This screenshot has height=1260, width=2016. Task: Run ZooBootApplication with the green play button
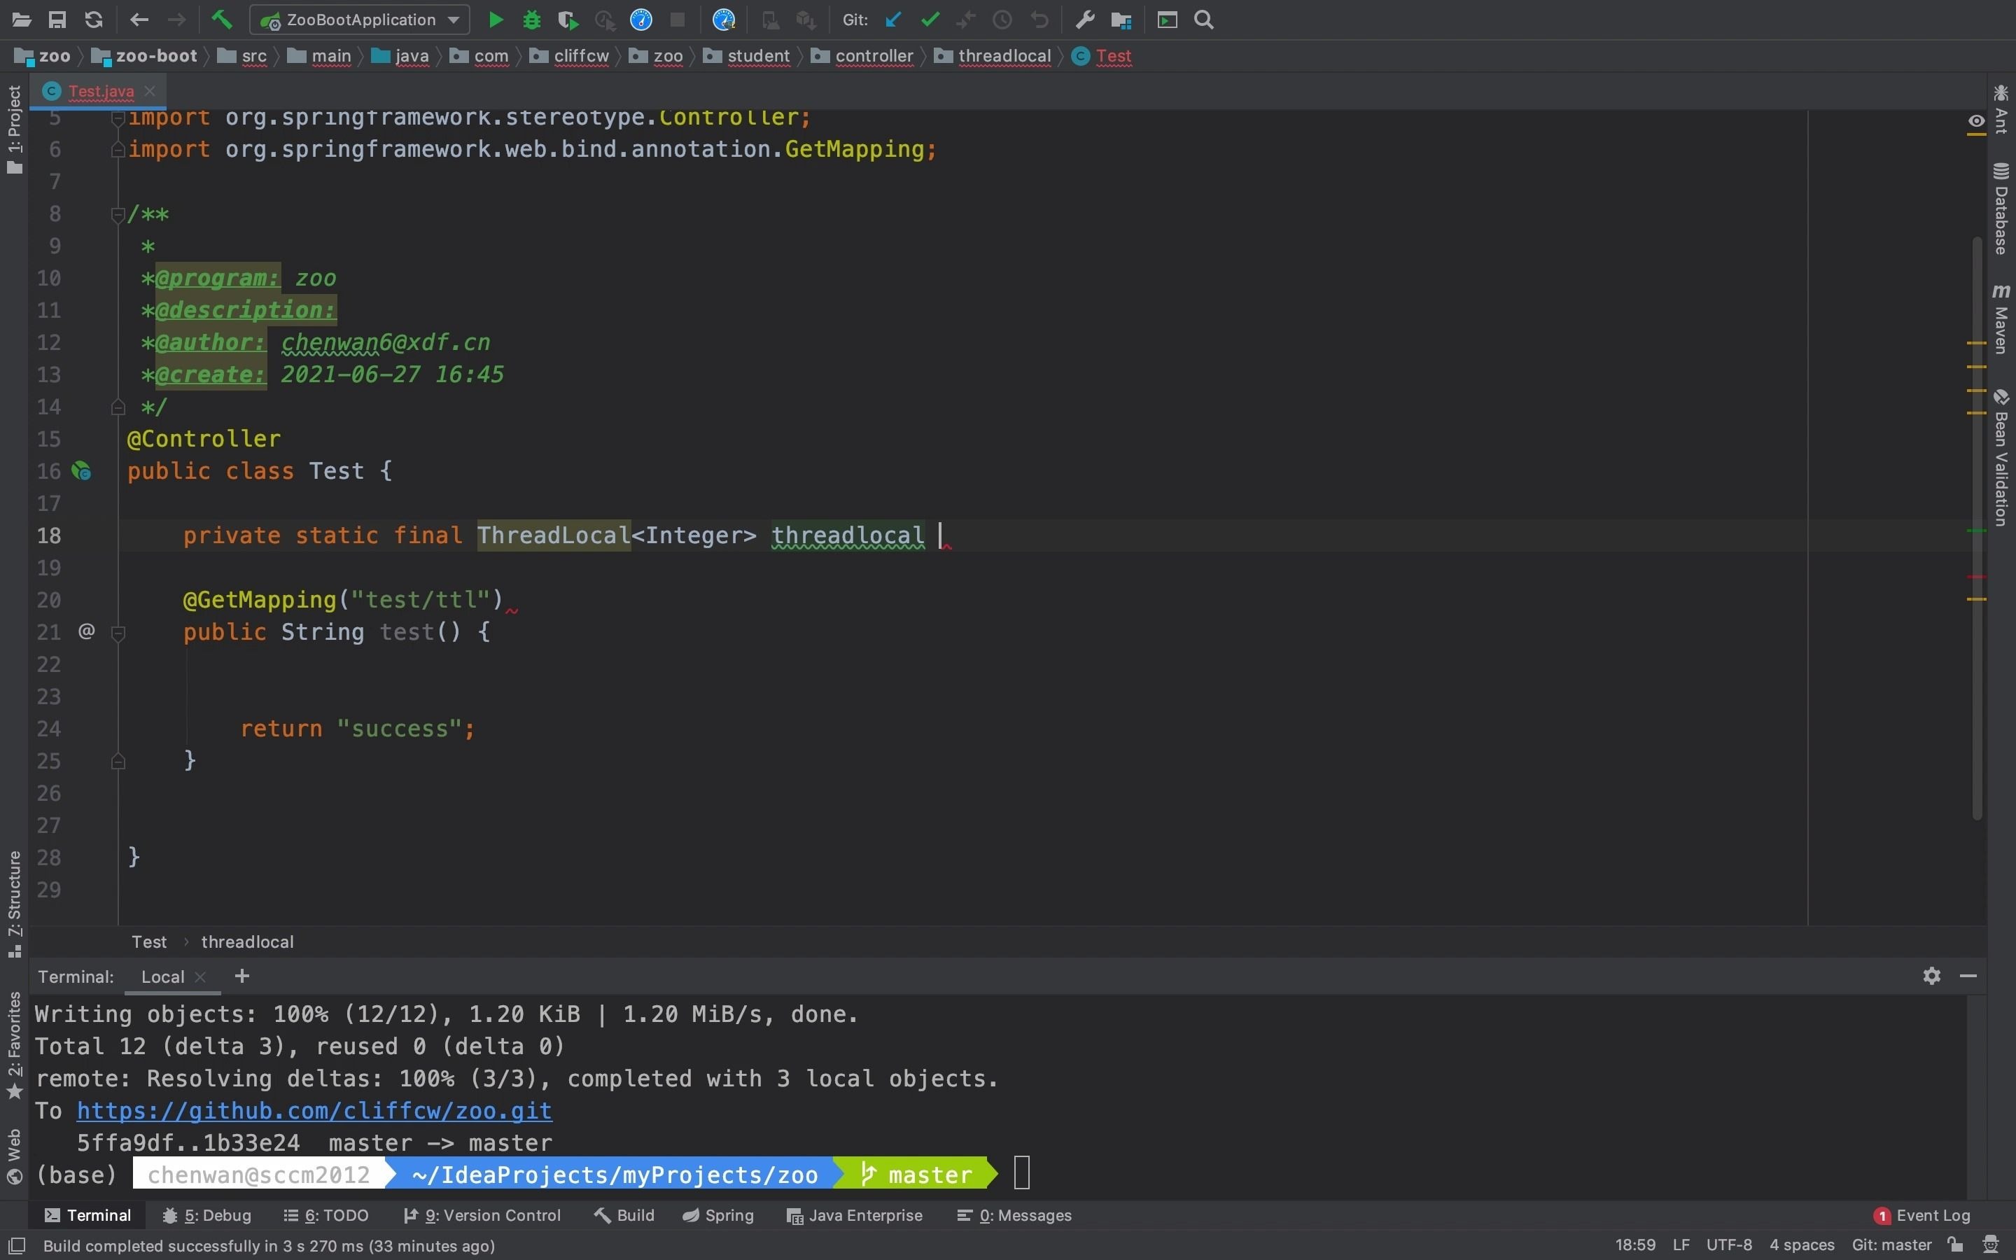pos(496,20)
